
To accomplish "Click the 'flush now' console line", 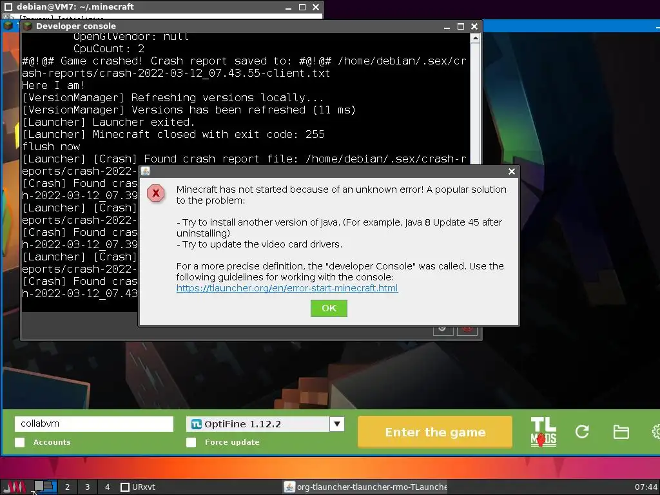I will click(x=51, y=146).
